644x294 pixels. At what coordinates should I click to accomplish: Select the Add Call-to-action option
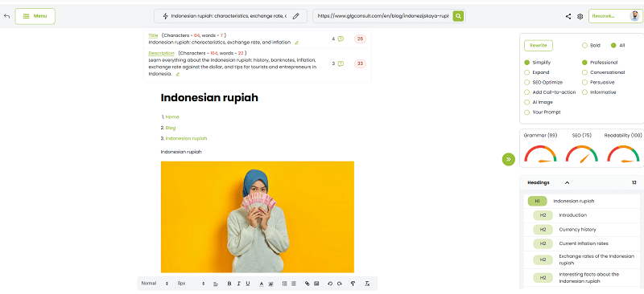(x=527, y=92)
